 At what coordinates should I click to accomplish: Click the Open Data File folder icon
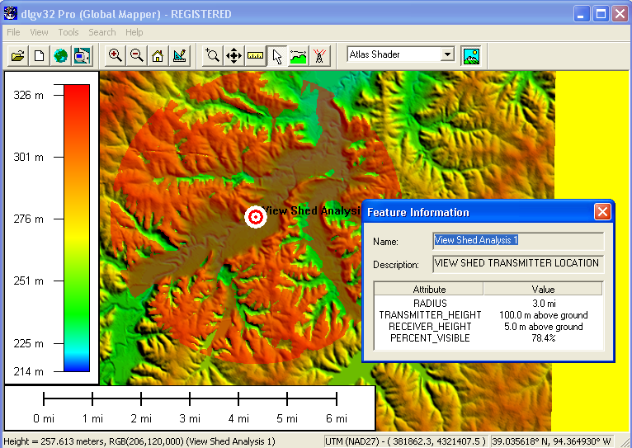click(x=17, y=55)
